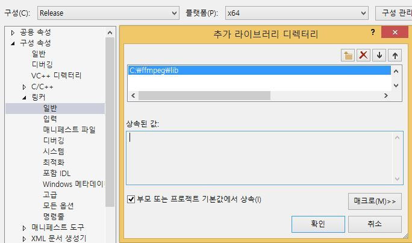Select the 시스템 item
This screenshot has height=243, width=412.
tap(54, 151)
